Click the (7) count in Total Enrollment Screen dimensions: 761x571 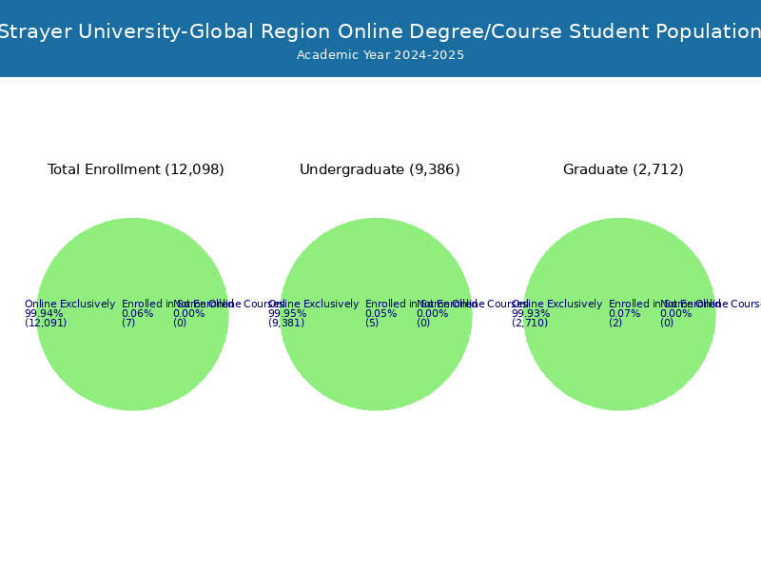[x=128, y=323]
